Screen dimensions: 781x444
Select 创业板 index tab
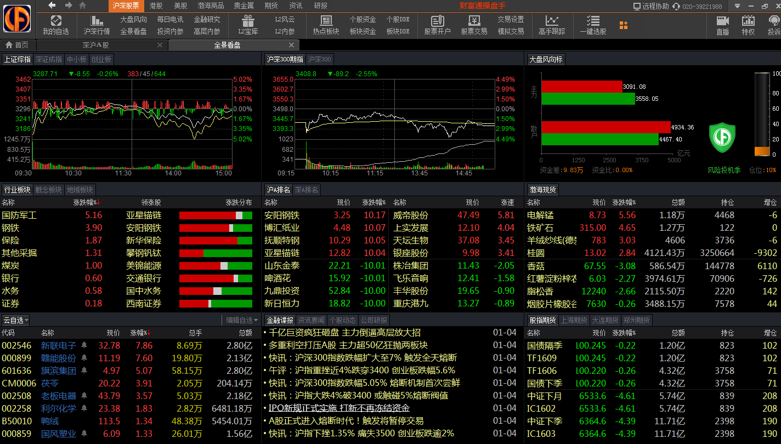(101, 59)
